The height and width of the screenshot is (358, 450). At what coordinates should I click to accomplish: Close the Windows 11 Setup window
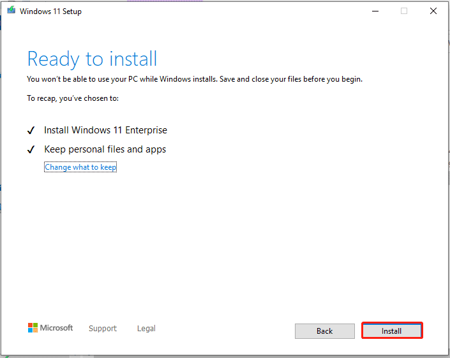pos(433,11)
